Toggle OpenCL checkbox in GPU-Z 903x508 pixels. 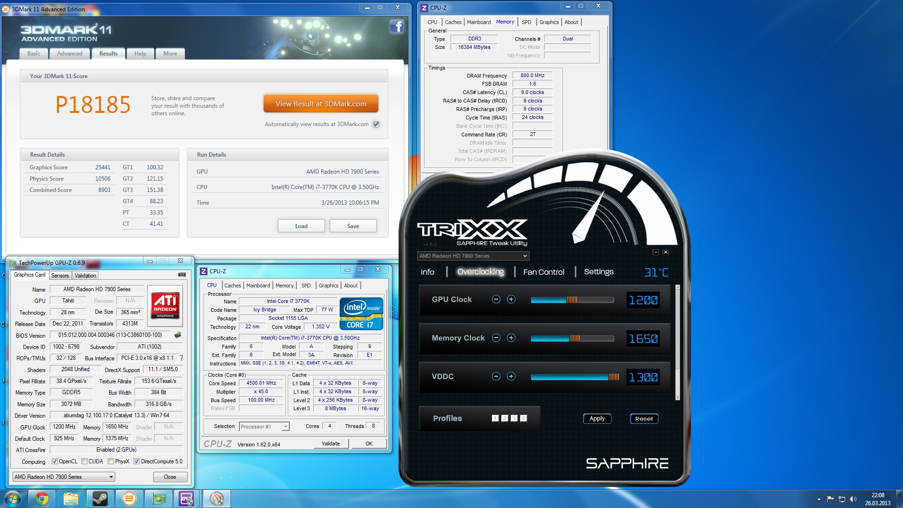55,461
